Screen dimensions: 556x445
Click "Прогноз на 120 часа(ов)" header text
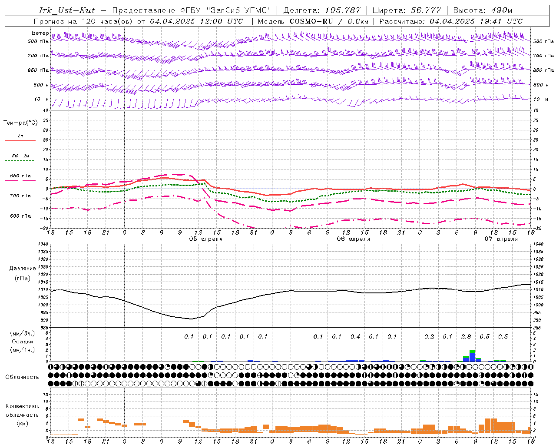point(83,21)
